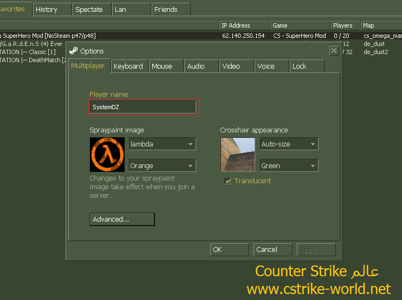
Task: Open the Lan tab in server browser
Action: [x=131, y=10]
